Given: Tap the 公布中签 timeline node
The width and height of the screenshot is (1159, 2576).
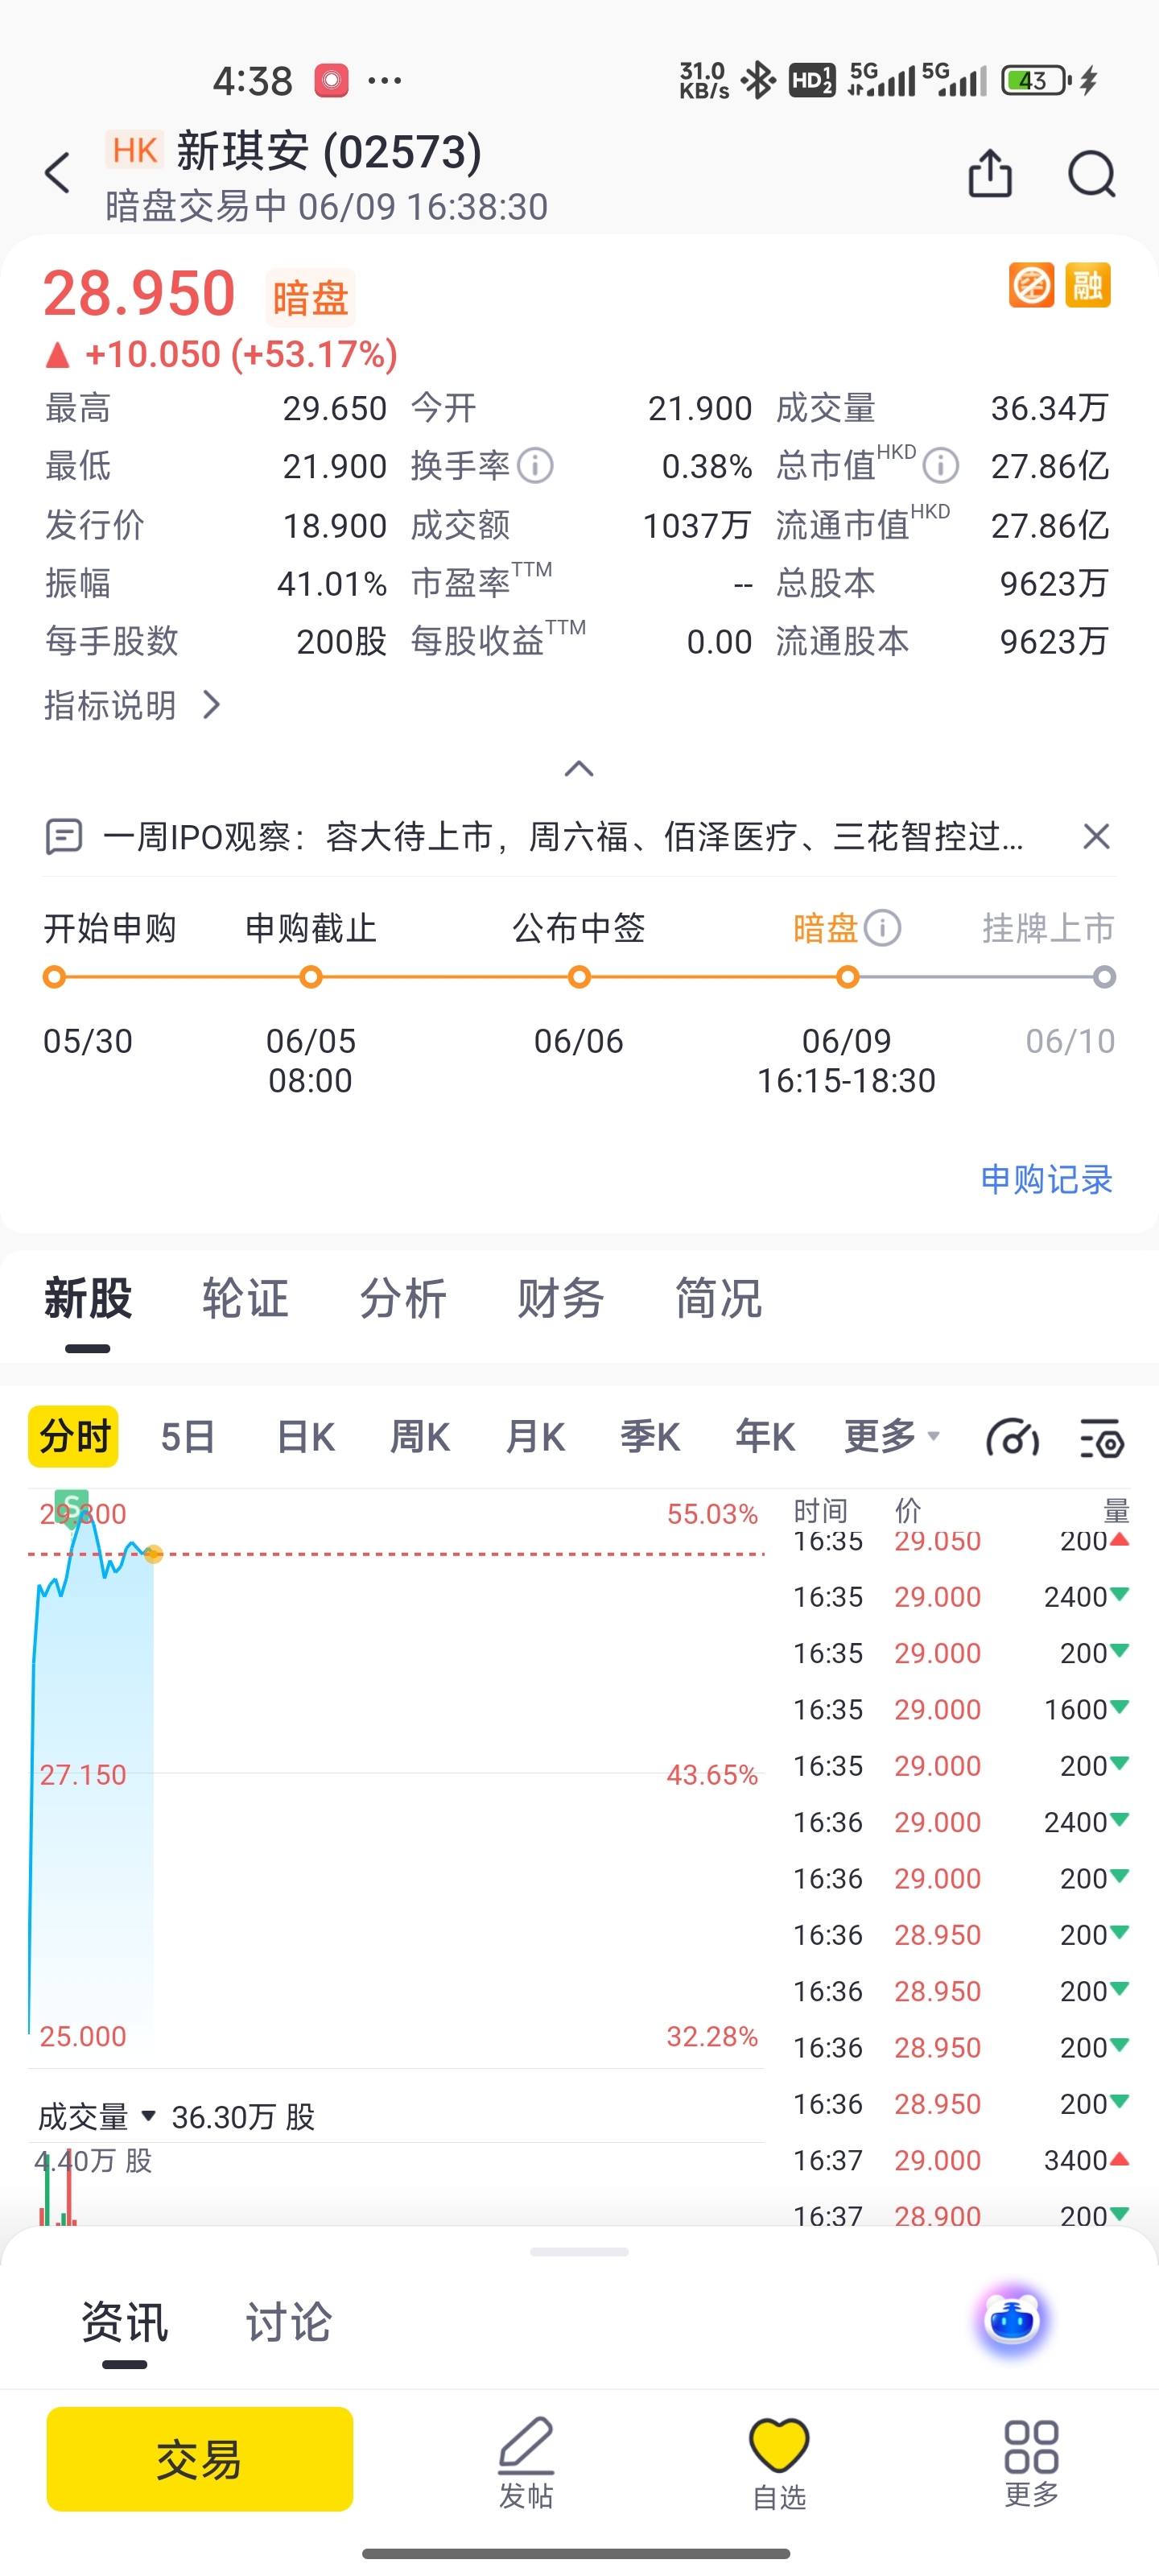Looking at the screenshot, I should click(x=579, y=977).
